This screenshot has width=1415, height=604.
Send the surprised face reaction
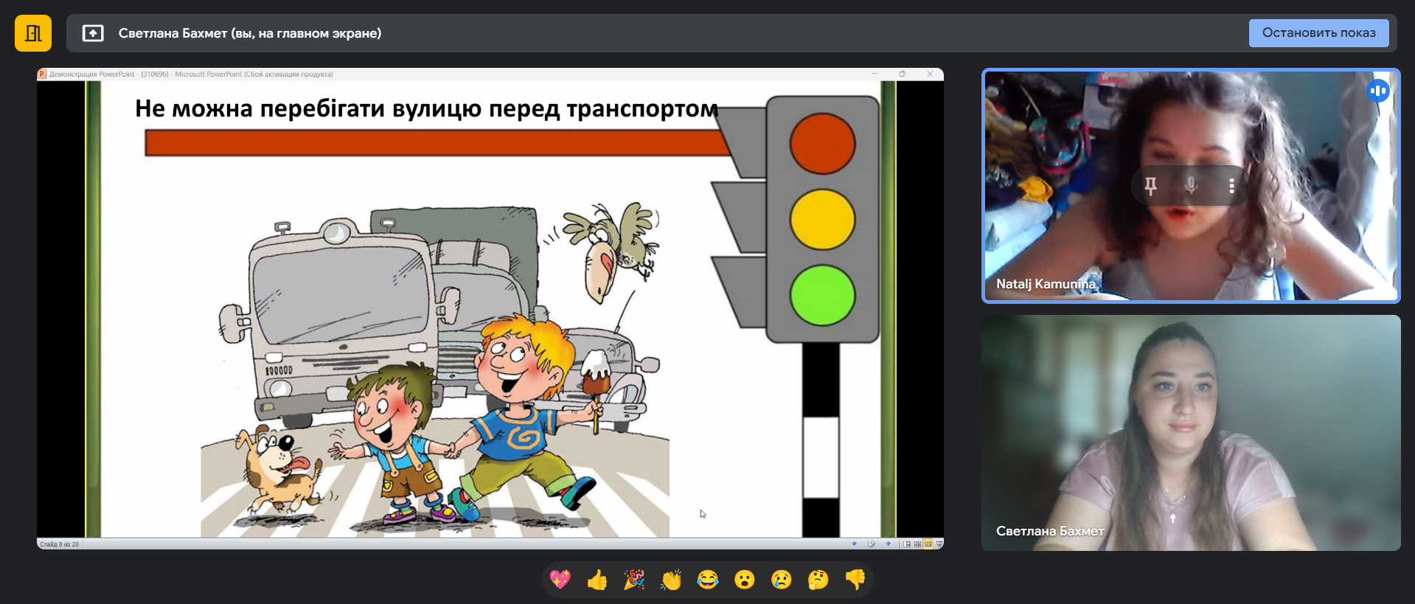tap(745, 580)
